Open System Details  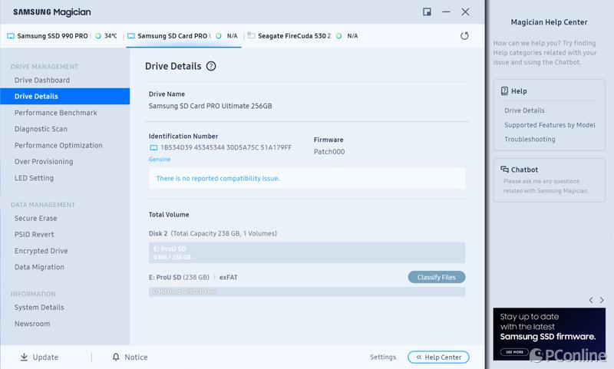pyautogui.click(x=39, y=308)
